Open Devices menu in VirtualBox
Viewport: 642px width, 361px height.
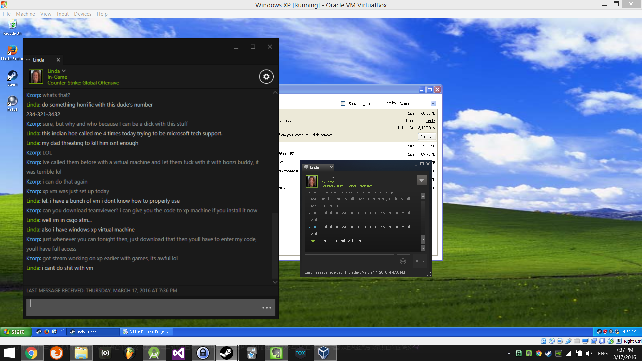click(83, 14)
